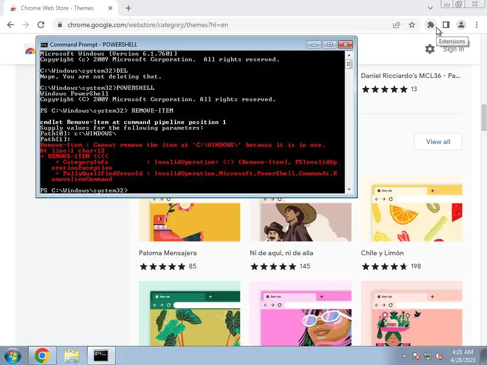
Task: Click the network tray icon
Action: click(x=428, y=356)
